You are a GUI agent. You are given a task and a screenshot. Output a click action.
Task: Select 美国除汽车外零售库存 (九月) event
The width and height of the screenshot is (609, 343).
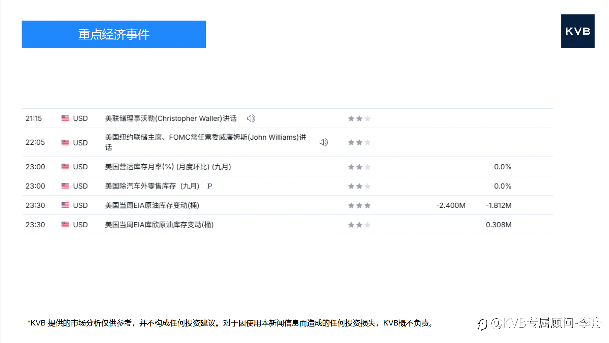tap(152, 186)
